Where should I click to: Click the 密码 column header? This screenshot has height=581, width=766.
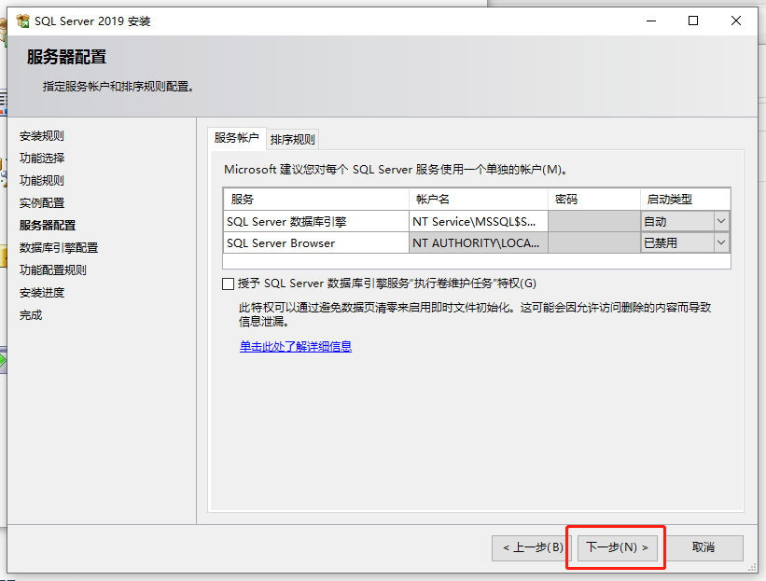(x=594, y=200)
